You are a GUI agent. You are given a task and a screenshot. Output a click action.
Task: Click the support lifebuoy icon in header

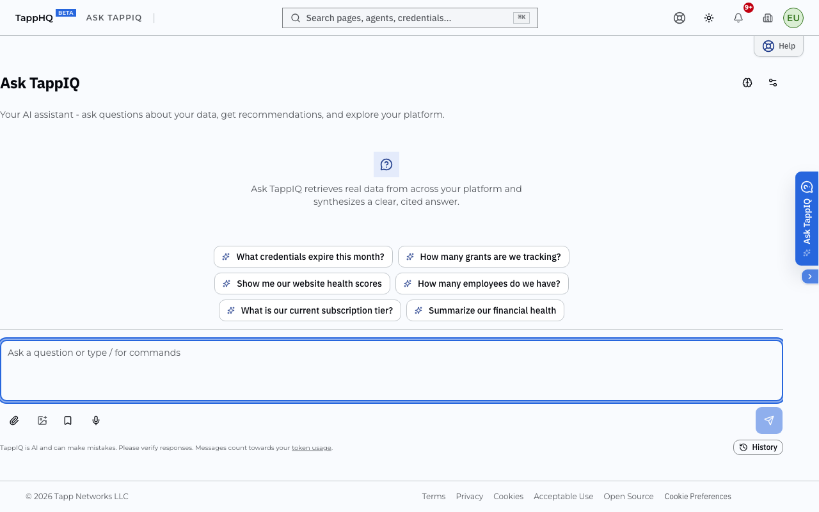680,18
